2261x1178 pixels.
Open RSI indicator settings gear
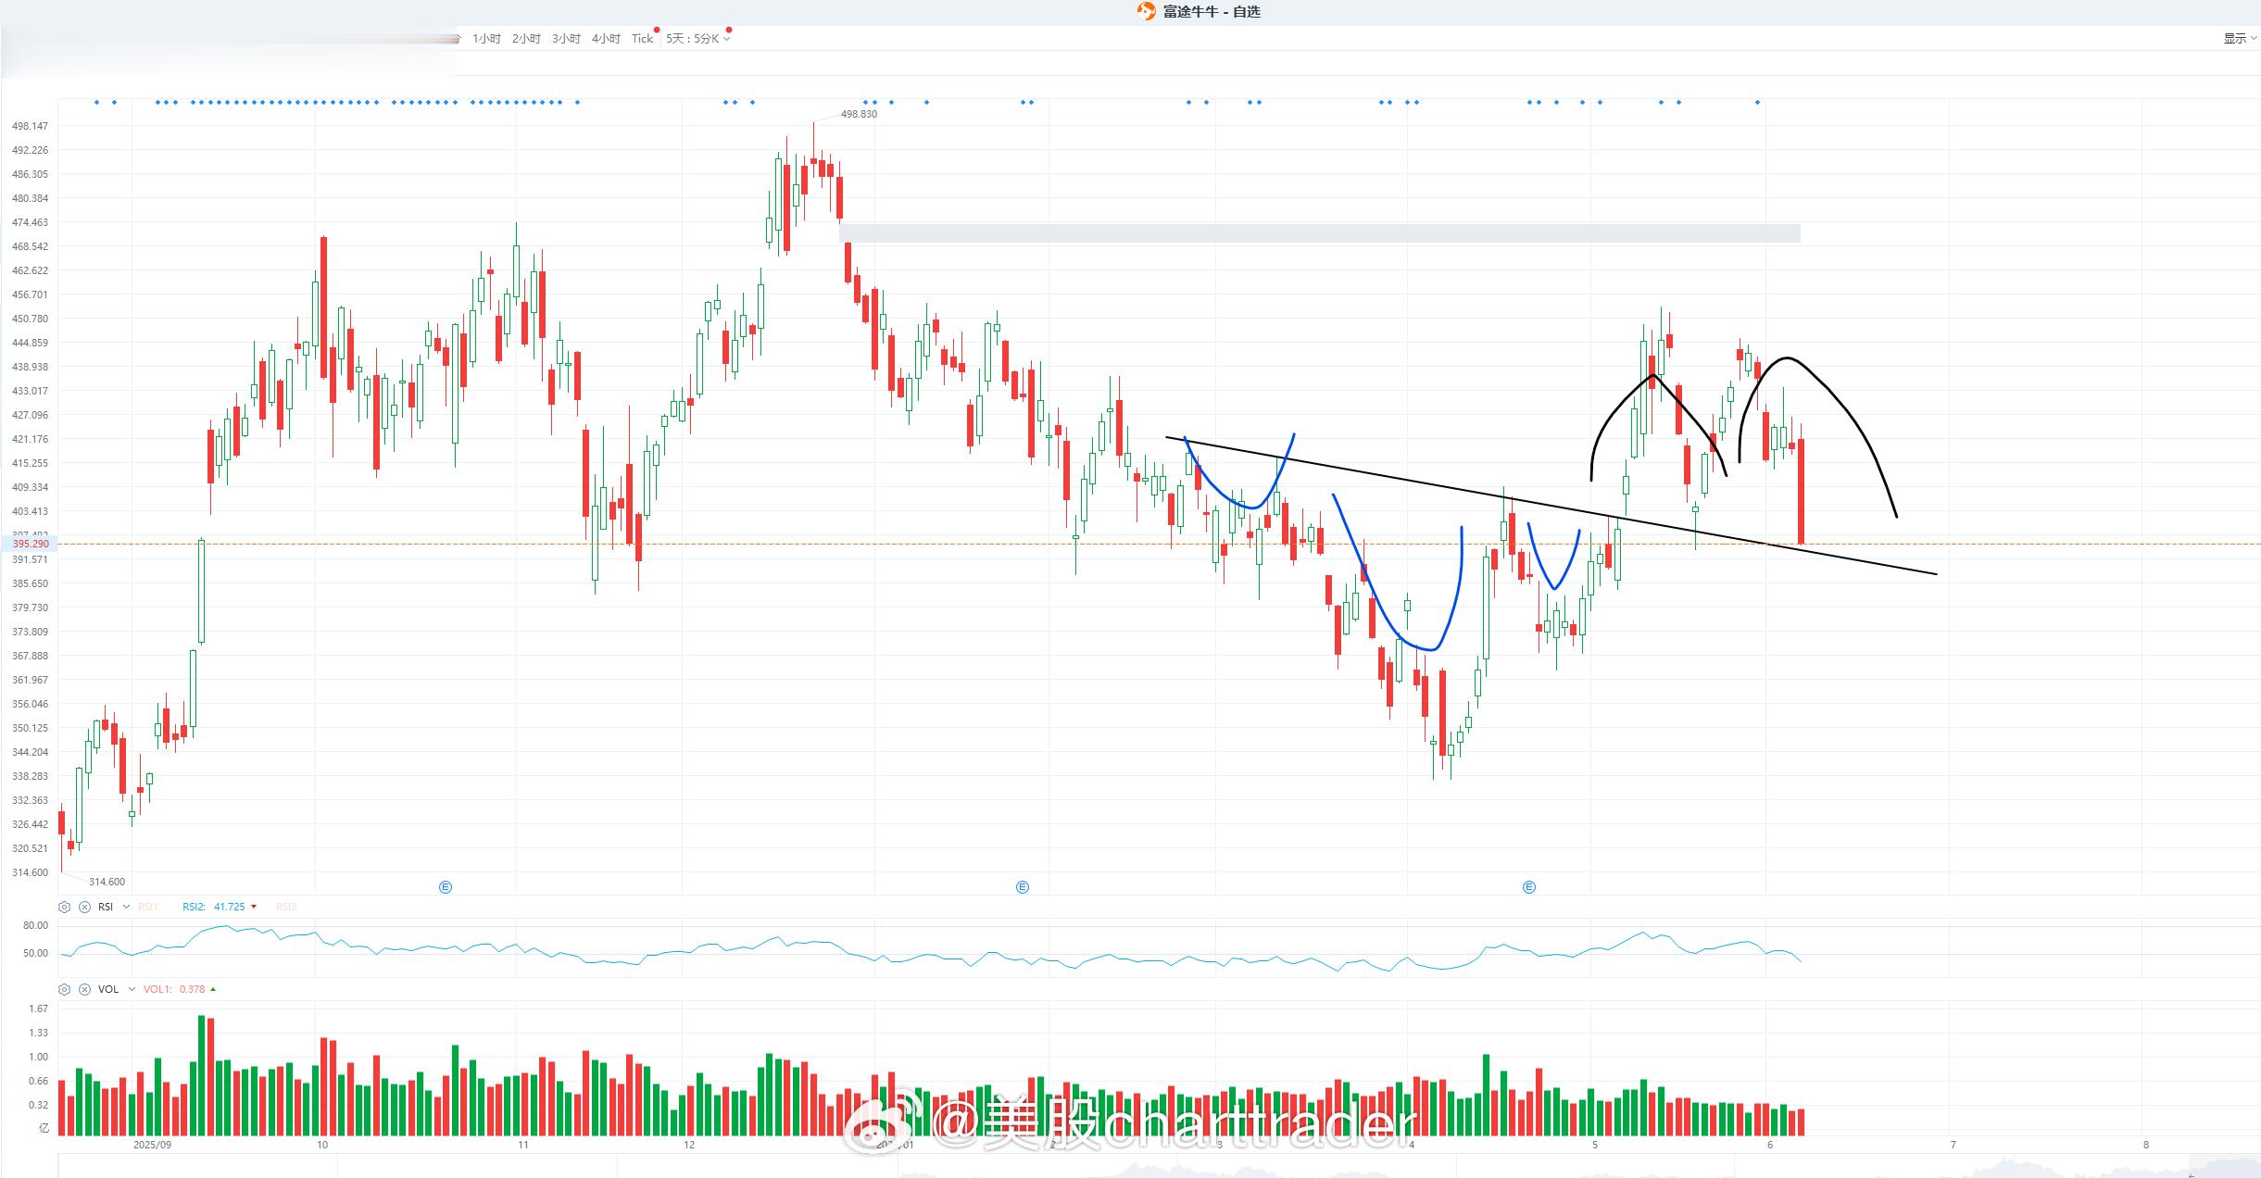pyautogui.click(x=64, y=907)
